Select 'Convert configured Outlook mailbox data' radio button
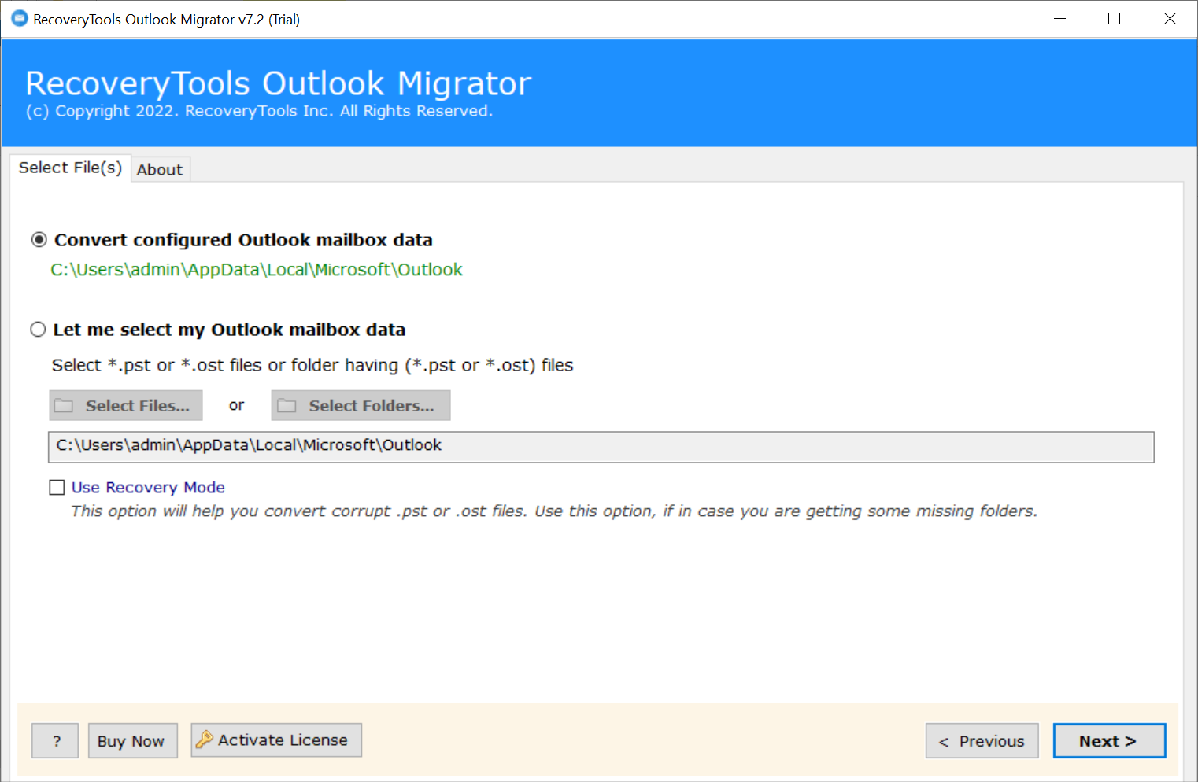This screenshot has width=1198, height=782. point(39,240)
